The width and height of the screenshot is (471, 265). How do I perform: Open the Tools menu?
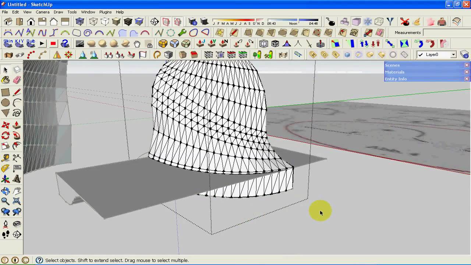coord(72,12)
